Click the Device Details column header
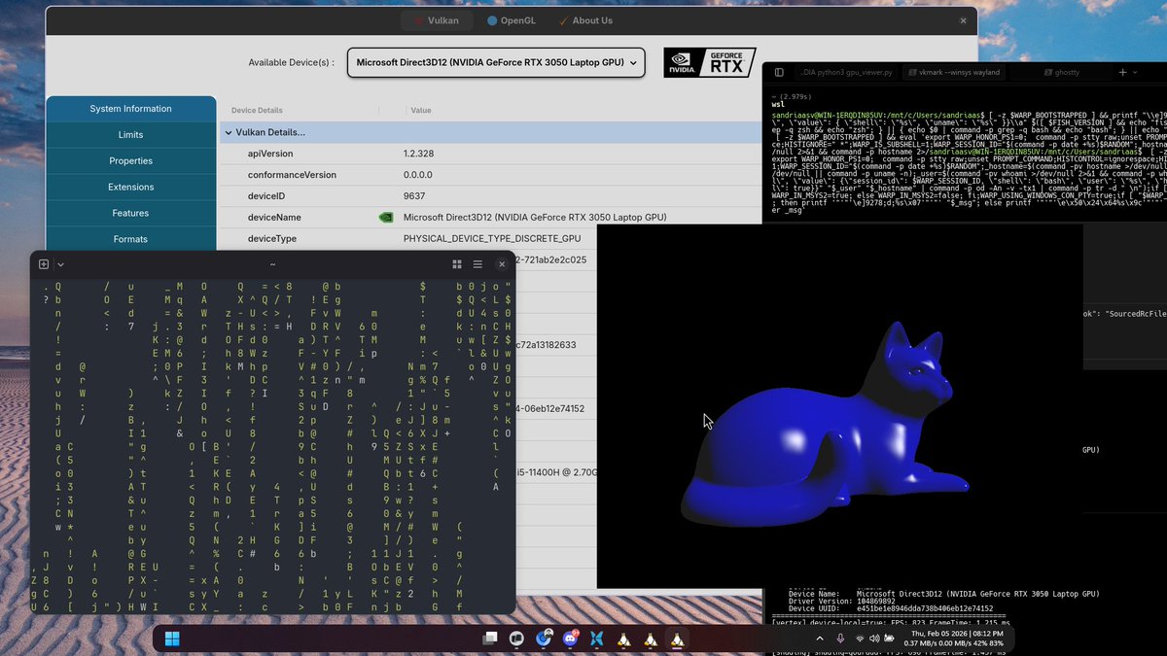 tap(257, 111)
